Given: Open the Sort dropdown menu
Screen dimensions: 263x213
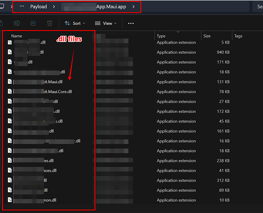Looking at the screenshot, I should pyautogui.click(x=75, y=23).
